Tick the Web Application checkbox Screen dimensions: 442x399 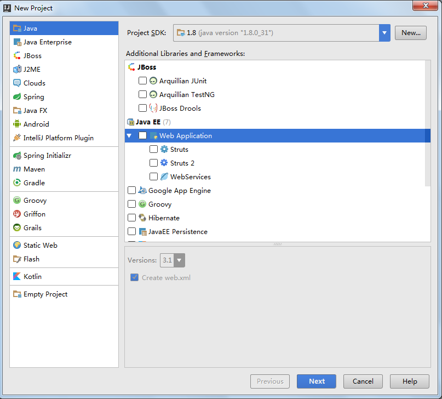point(142,135)
